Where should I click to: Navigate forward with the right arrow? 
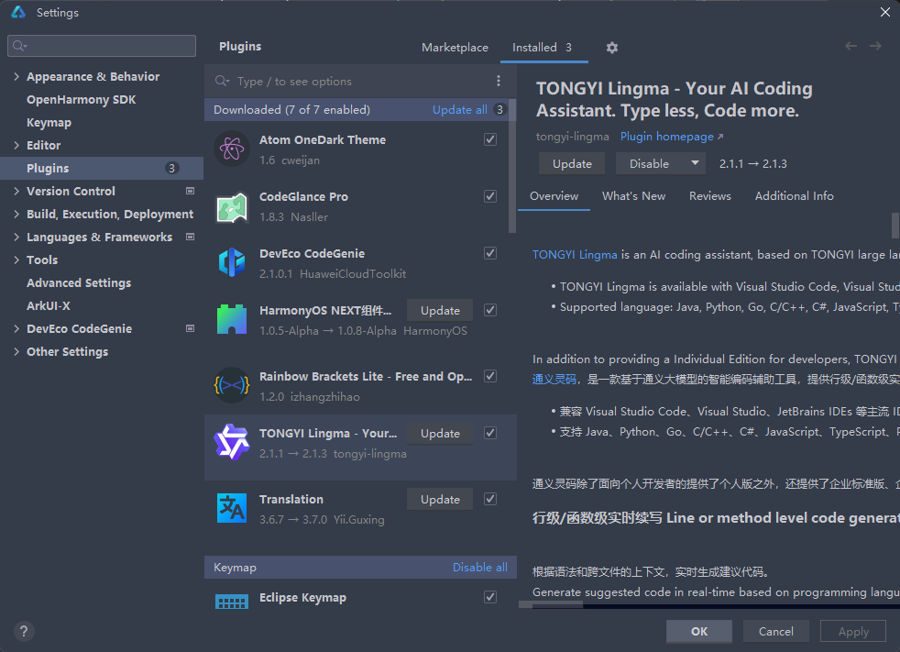coord(875,46)
